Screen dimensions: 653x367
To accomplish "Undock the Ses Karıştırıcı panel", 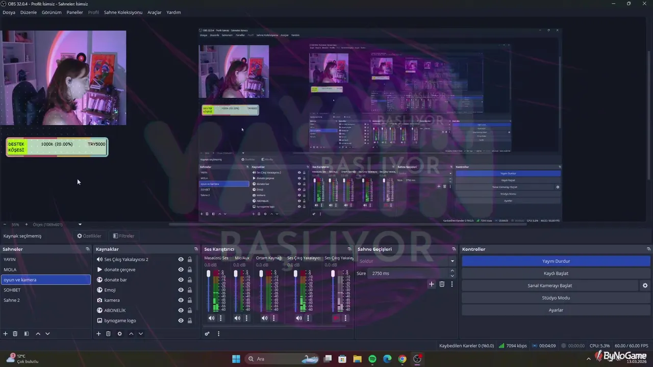I will pos(349,249).
